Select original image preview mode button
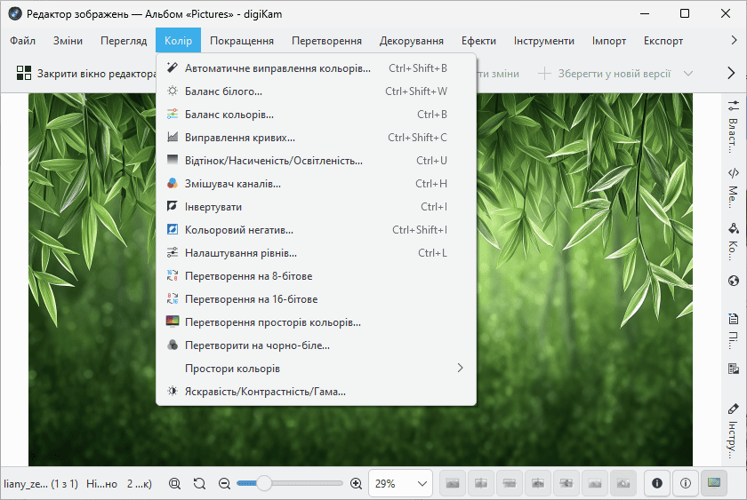 (x=452, y=483)
